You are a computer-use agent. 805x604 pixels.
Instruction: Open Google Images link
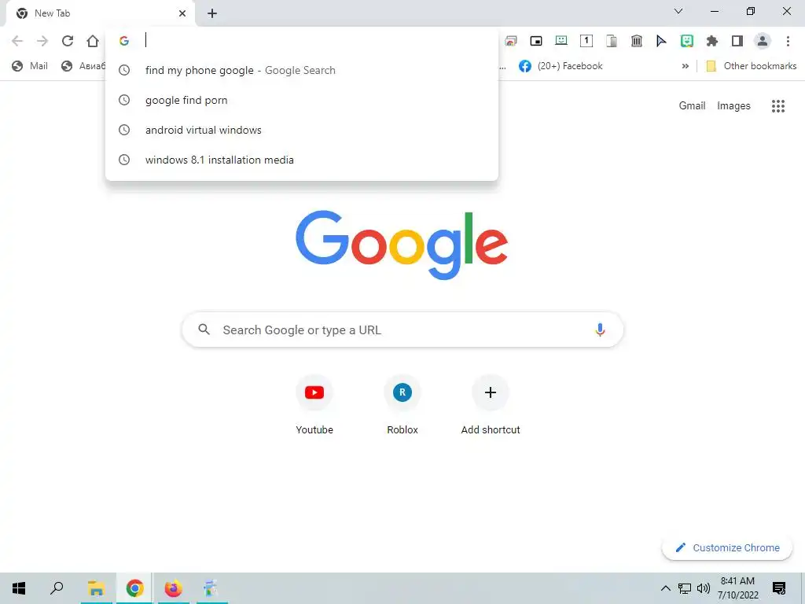(x=733, y=106)
